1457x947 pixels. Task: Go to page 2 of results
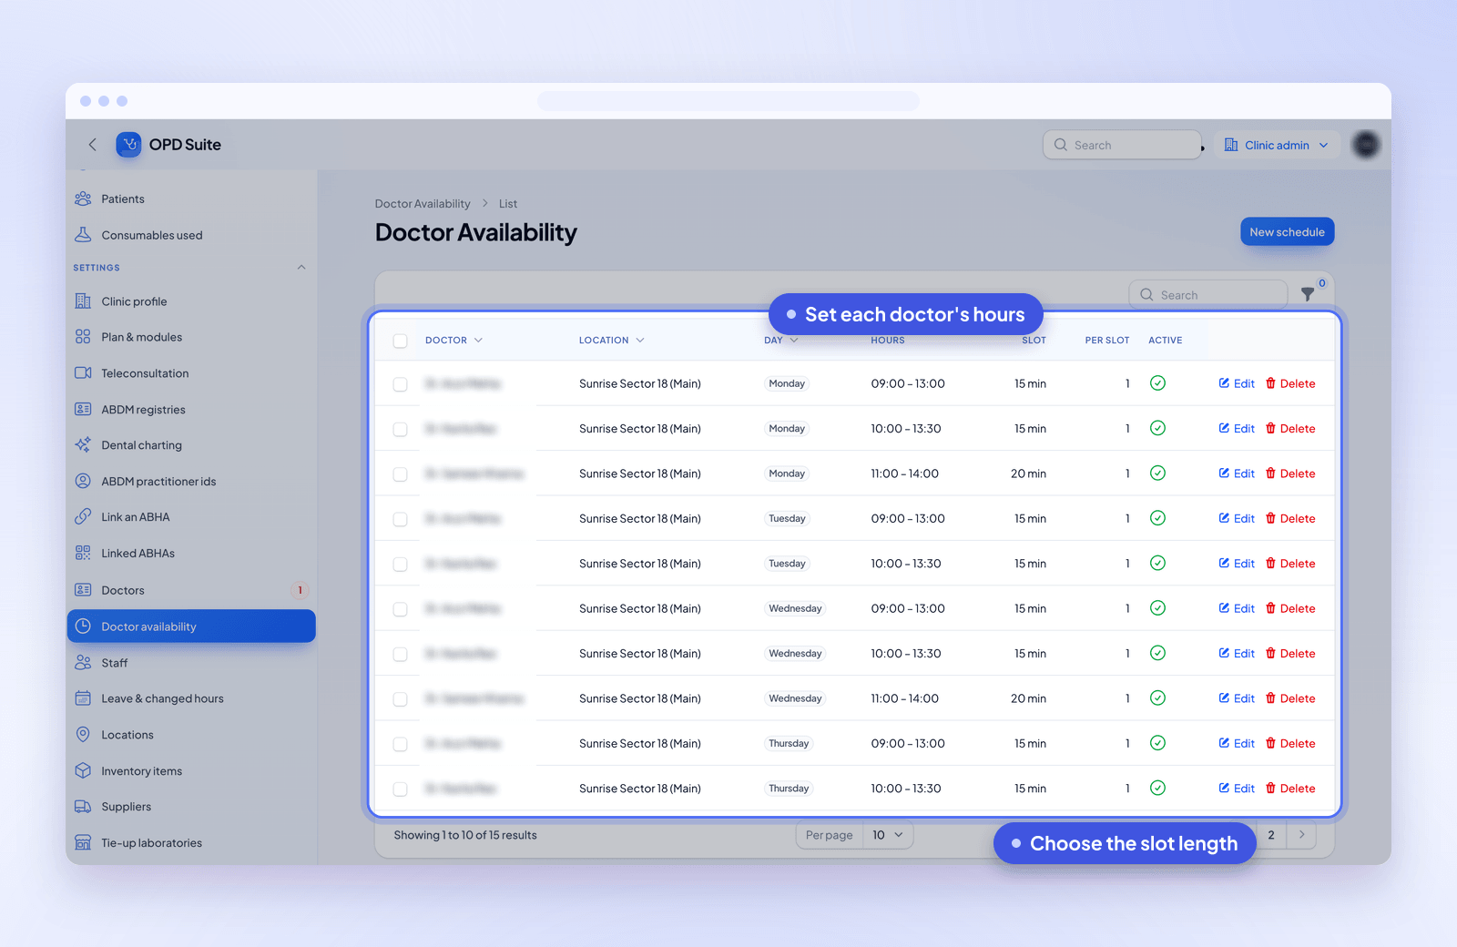pos(1271,835)
